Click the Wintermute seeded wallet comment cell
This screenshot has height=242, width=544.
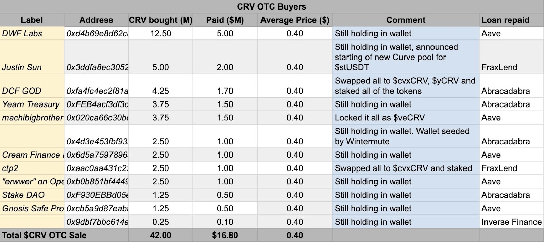pyautogui.click(x=406, y=136)
